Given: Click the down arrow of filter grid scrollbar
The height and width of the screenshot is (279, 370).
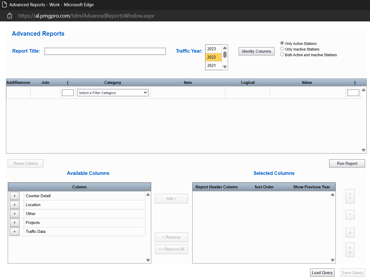Looking at the screenshot, I should point(363,150).
